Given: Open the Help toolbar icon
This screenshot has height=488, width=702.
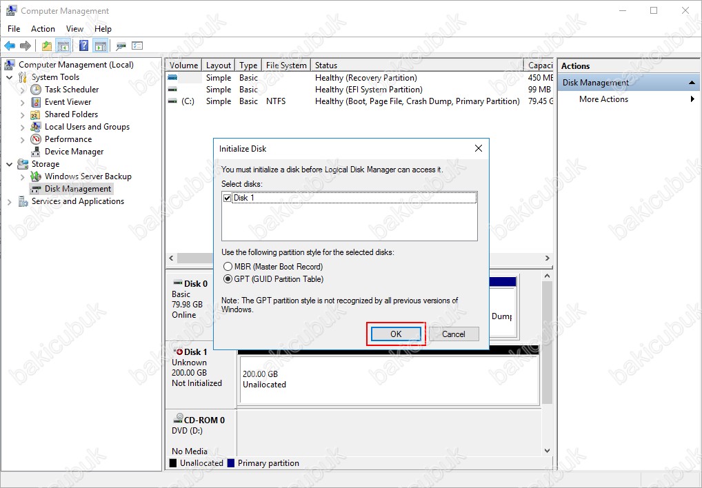Looking at the screenshot, I should (x=83, y=45).
